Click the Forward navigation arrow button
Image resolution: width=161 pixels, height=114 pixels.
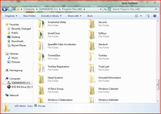[x=10, y=9]
